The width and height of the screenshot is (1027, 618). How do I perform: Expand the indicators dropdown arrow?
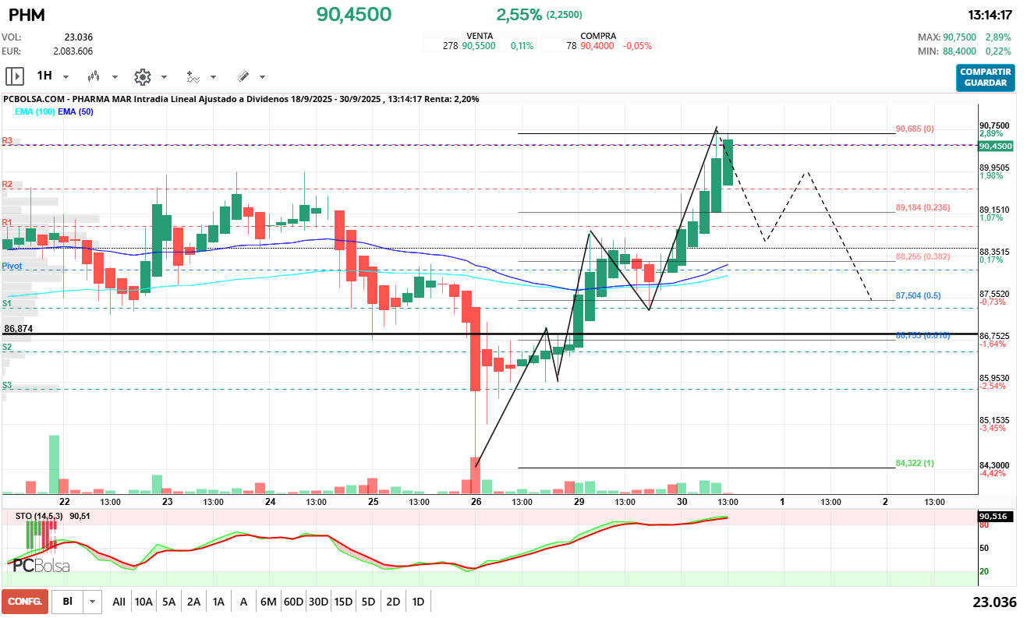[213, 77]
